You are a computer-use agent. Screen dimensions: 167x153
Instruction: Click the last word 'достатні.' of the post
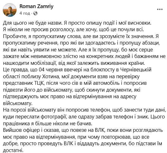[x=13, y=150]
